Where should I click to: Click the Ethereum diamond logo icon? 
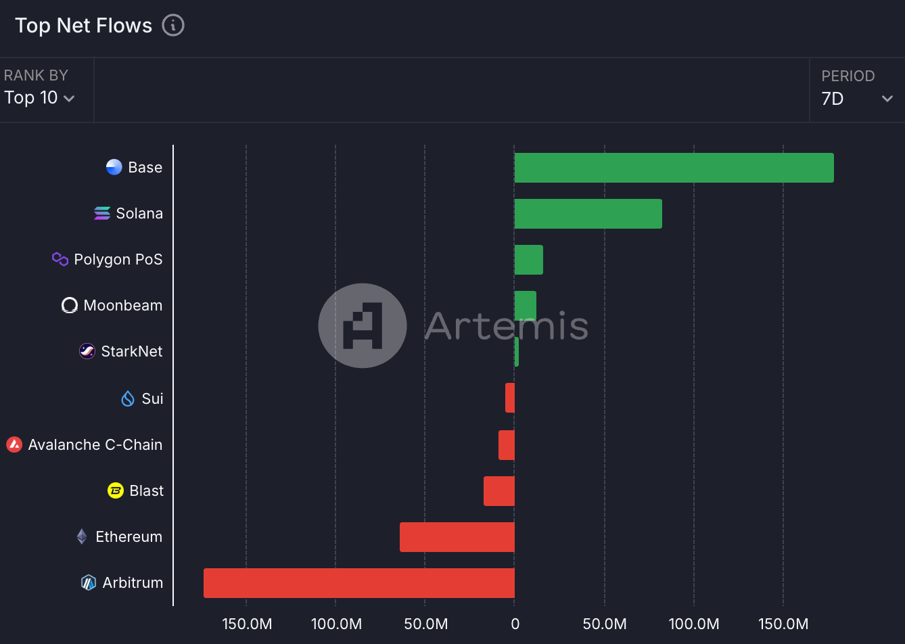point(82,536)
